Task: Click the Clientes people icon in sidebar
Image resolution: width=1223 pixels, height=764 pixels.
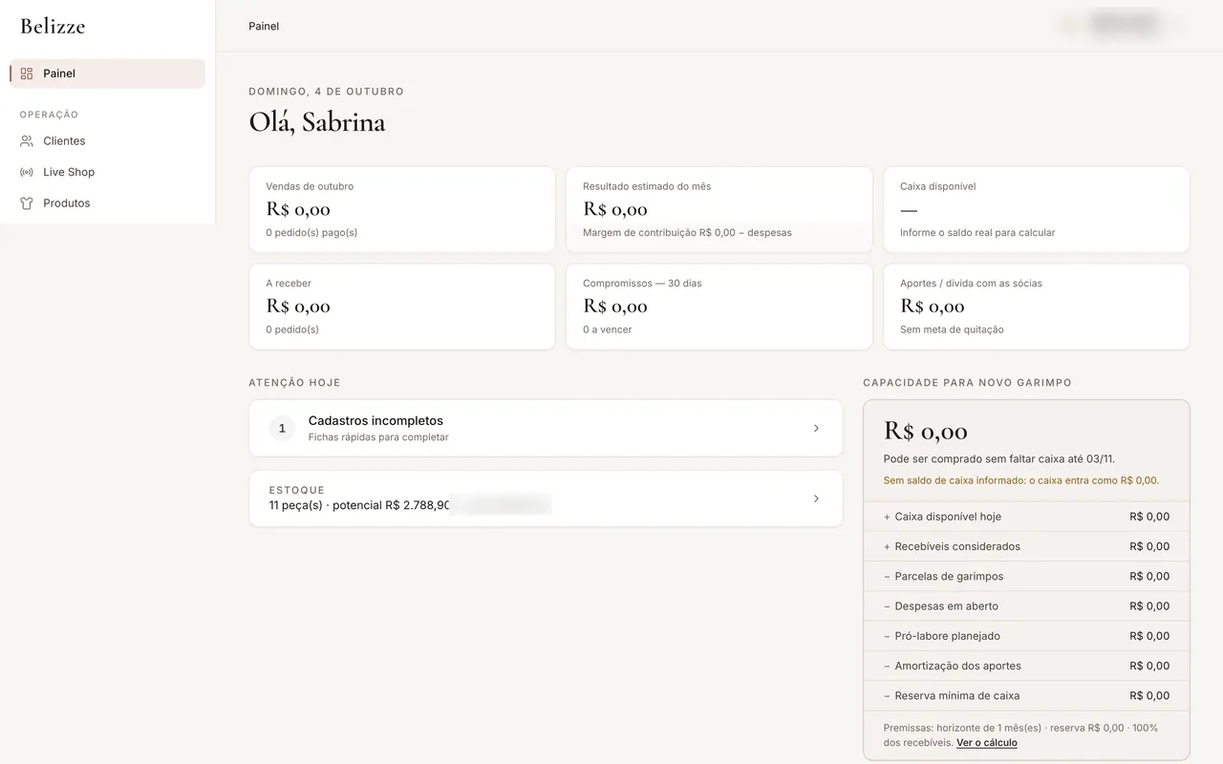Action: pos(27,141)
